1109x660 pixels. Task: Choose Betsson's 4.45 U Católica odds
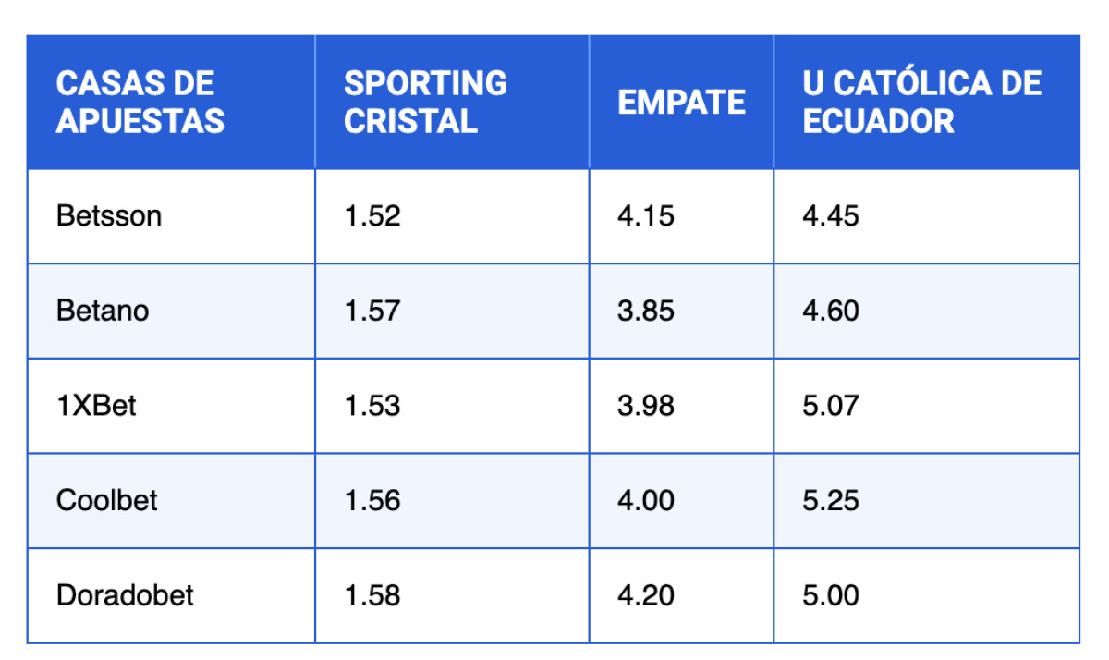831,216
